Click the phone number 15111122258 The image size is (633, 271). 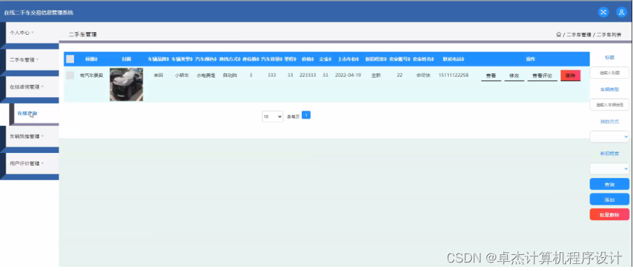click(x=453, y=75)
